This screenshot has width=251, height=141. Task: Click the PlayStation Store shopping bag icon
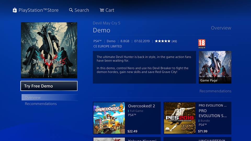15,10
